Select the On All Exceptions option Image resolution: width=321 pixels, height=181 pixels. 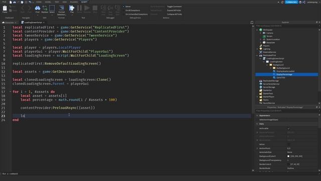tap(132, 10)
